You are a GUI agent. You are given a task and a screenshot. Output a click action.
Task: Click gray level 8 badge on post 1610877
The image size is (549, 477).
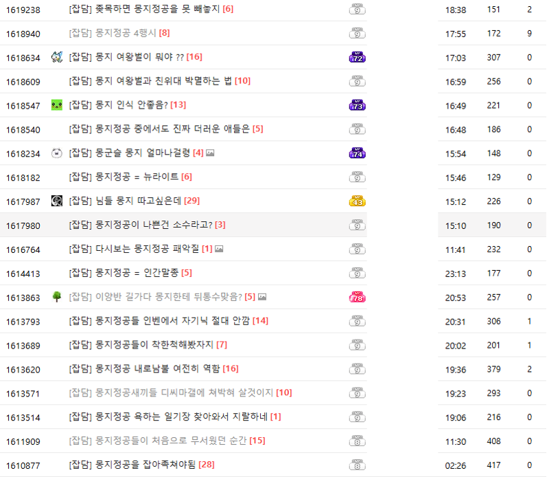click(357, 465)
